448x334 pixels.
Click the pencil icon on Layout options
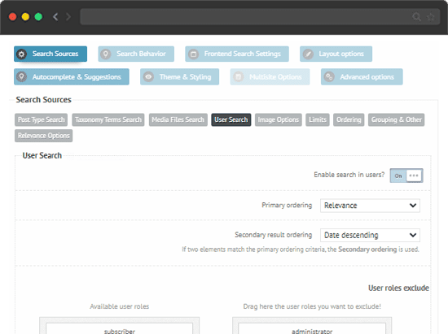pos(308,54)
